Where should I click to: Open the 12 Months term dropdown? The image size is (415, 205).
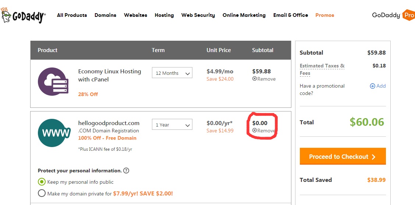[172, 73]
